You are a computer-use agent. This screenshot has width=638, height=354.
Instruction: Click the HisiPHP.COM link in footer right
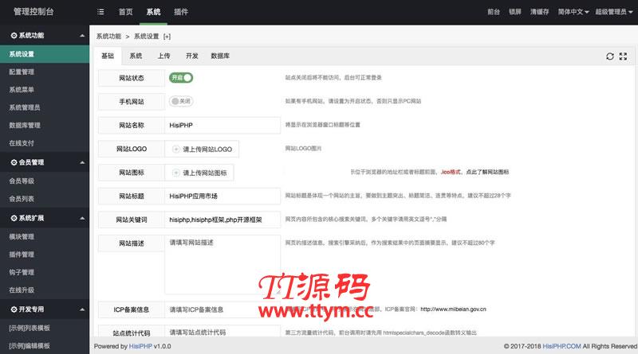tap(561, 346)
